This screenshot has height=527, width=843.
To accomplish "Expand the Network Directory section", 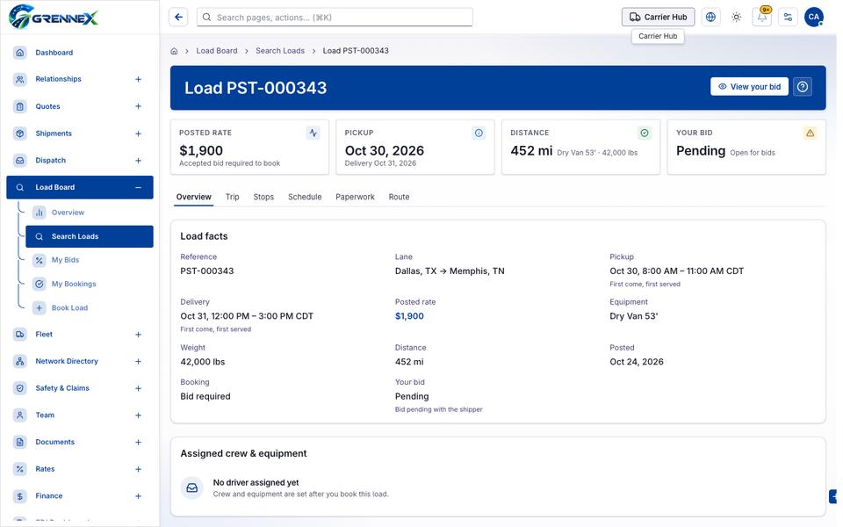I will tap(138, 361).
